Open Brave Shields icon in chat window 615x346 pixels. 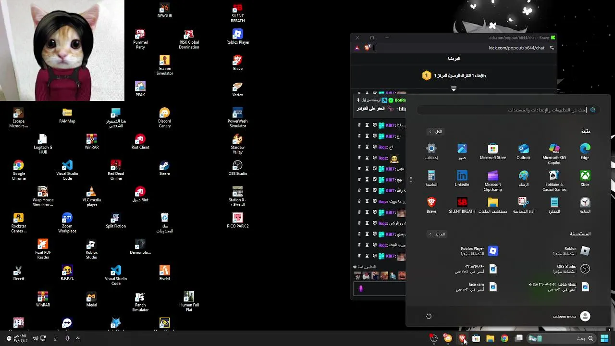click(368, 48)
